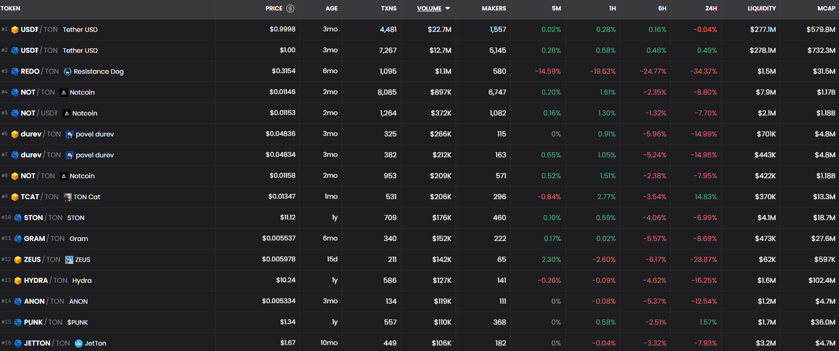Click the $11.12 price of STON
839x351 pixels.
(288, 218)
